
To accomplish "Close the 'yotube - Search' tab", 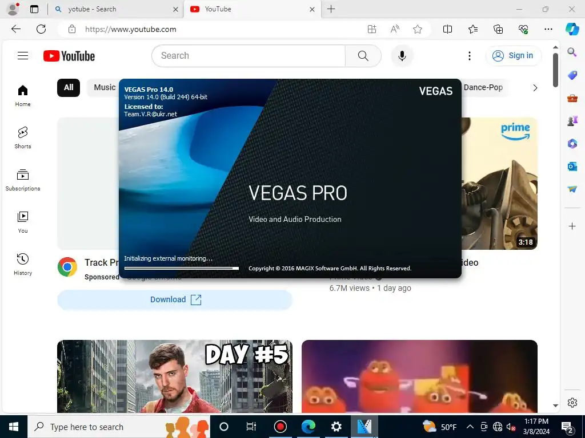I will click(175, 9).
